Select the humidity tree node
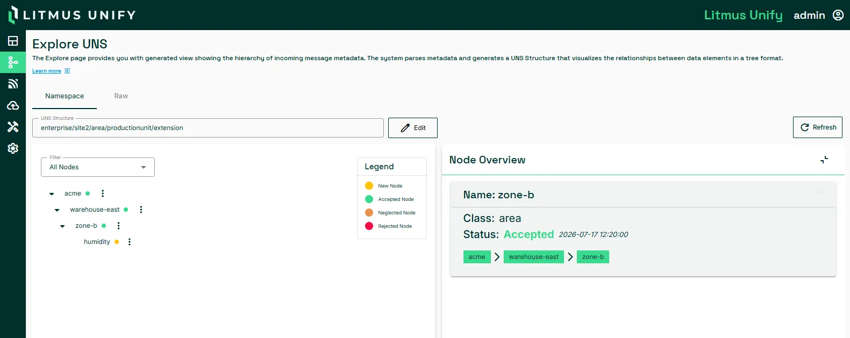850x338 pixels. pyautogui.click(x=97, y=242)
